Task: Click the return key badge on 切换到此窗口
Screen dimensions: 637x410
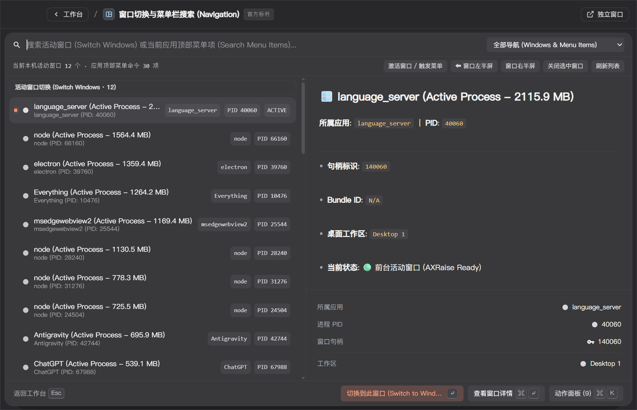Action: [x=452, y=393]
